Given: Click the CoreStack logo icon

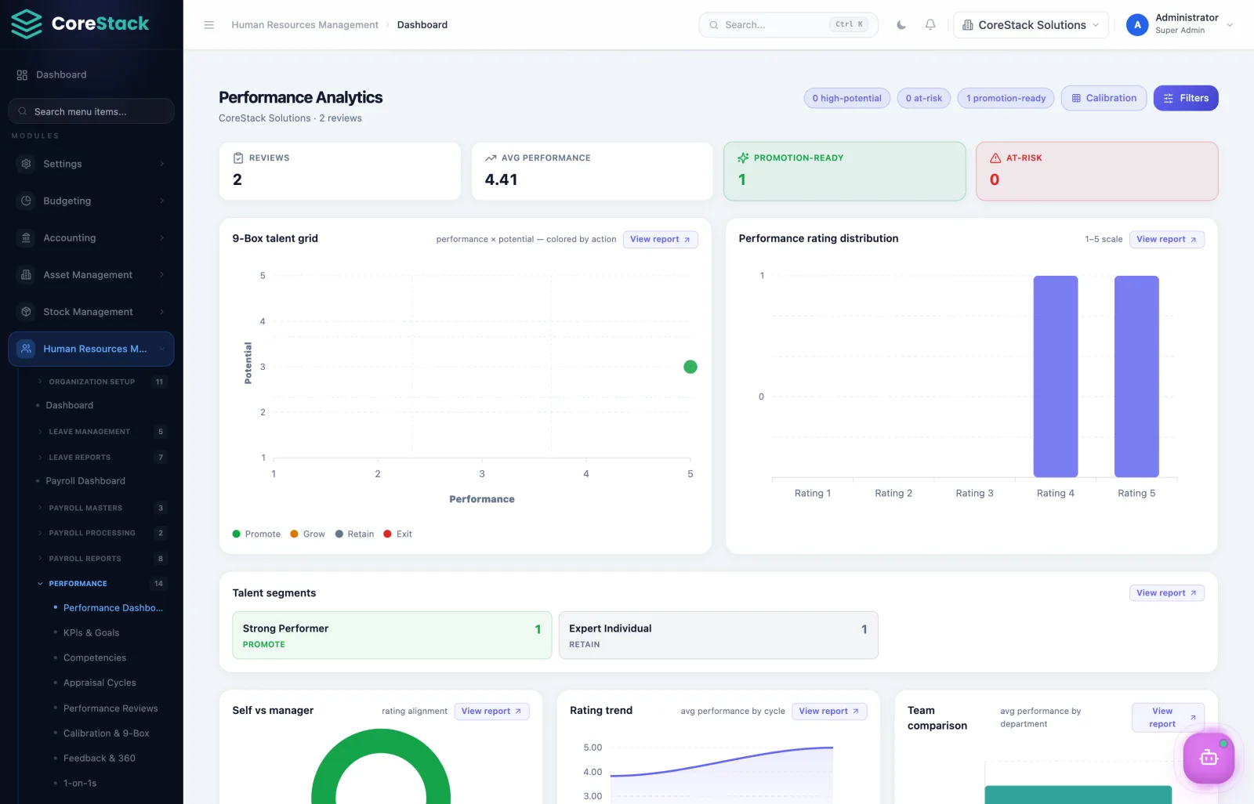Looking at the screenshot, I should [27, 24].
